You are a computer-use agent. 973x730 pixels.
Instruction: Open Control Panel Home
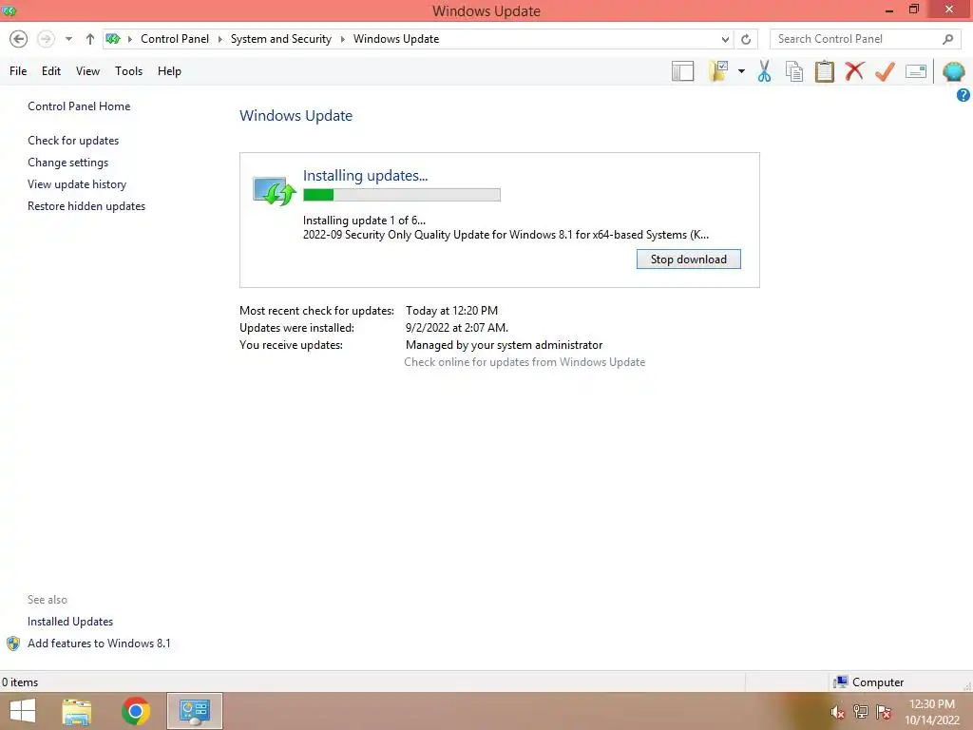79,106
